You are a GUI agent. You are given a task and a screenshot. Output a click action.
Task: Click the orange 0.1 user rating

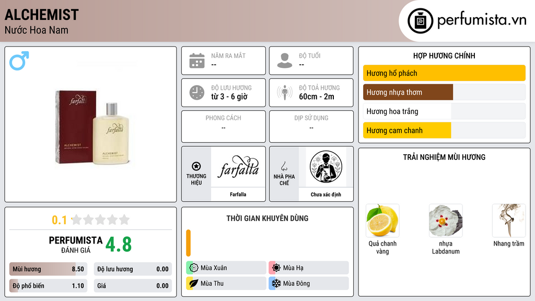[59, 220]
